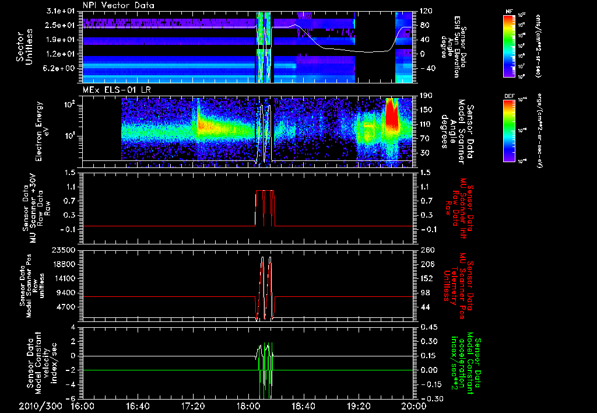Viewport: 597px width, 413px height.
Task: Click the '190' scanner angle tick value
Action: tap(426, 96)
